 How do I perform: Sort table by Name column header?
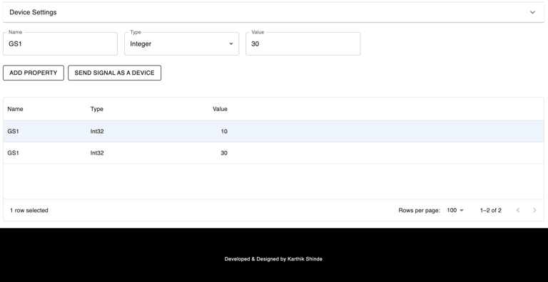click(x=15, y=109)
